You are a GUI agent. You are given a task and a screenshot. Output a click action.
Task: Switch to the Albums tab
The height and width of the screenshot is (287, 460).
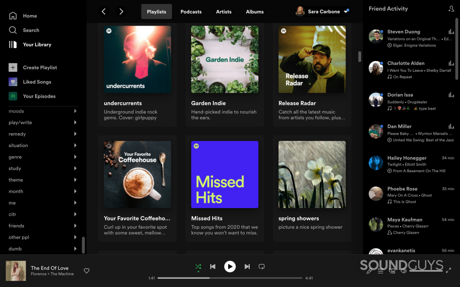point(255,12)
